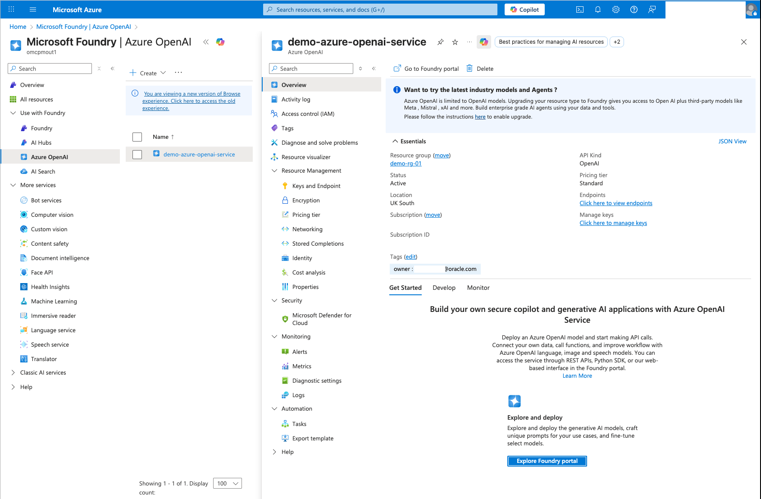Screen dimensions: 761x499
Task: Click the Keys and Endpoint key icon
Action: point(285,186)
